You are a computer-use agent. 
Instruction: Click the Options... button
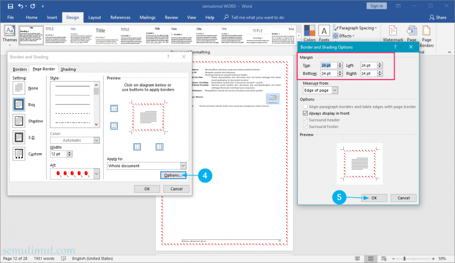click(x=173, y=175)
